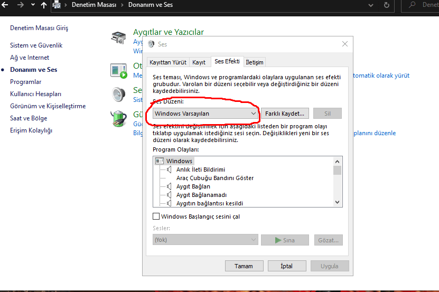This screenshot has width=439, height=292.
Task: Open Aygıtlar ve Yazıcılar heading
Action: pos(169,32)
